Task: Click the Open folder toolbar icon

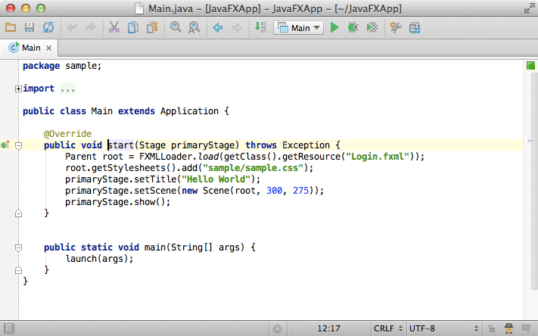Action: [x=11, y=27]
